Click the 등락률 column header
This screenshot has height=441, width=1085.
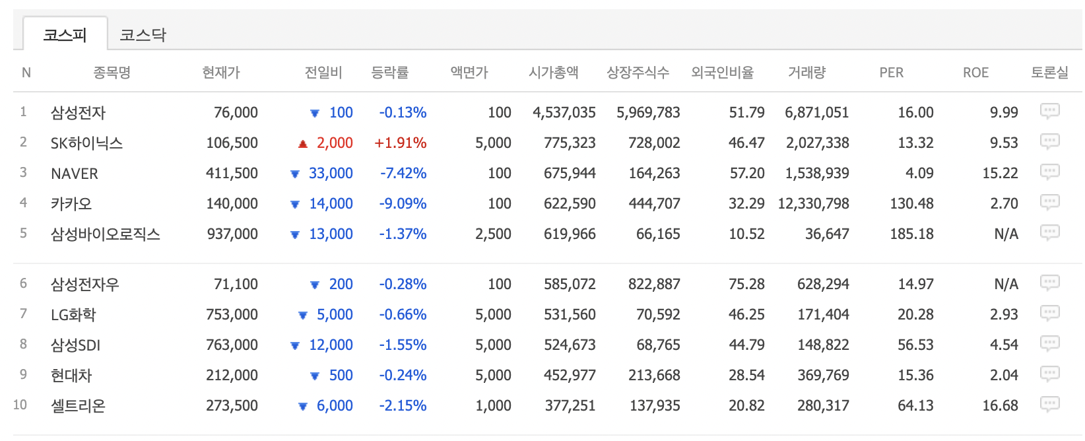click(x=390, y=73)
